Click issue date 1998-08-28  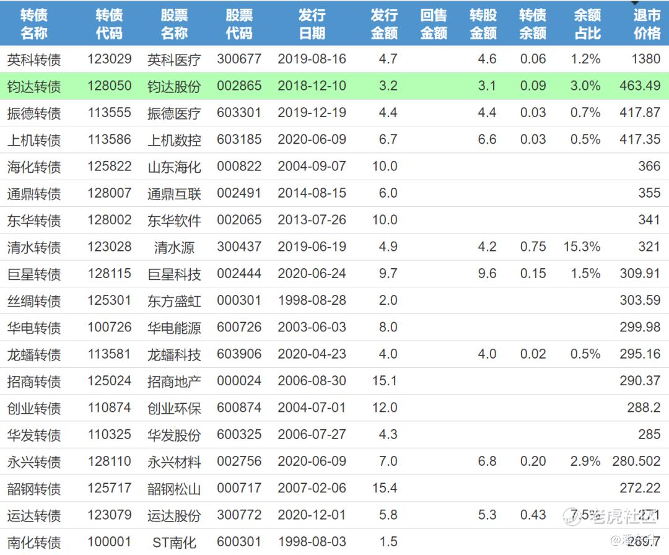tap(312, 301)
